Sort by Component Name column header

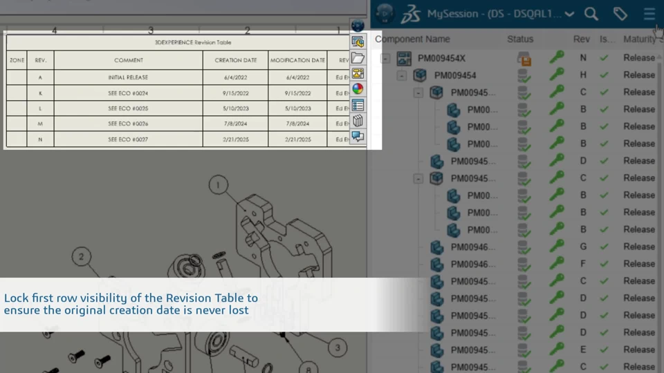[x=412, y=39]
